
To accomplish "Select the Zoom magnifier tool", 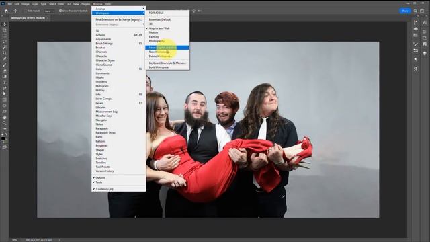I will pyautogui.click(x=5, y=123).
